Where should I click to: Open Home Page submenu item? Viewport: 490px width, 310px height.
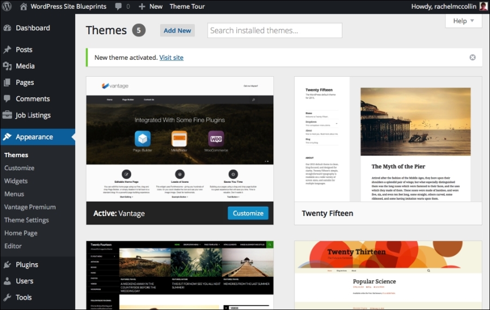point(21,233)
